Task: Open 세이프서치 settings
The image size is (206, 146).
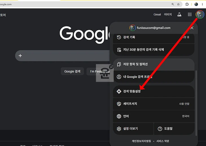Action: [154, 104]
